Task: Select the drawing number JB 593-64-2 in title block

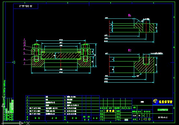Action: tap(163, 118)
